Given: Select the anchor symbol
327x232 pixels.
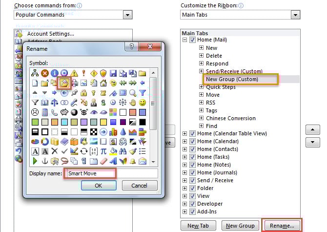Looking at the screenshot, I should (45, 161).
